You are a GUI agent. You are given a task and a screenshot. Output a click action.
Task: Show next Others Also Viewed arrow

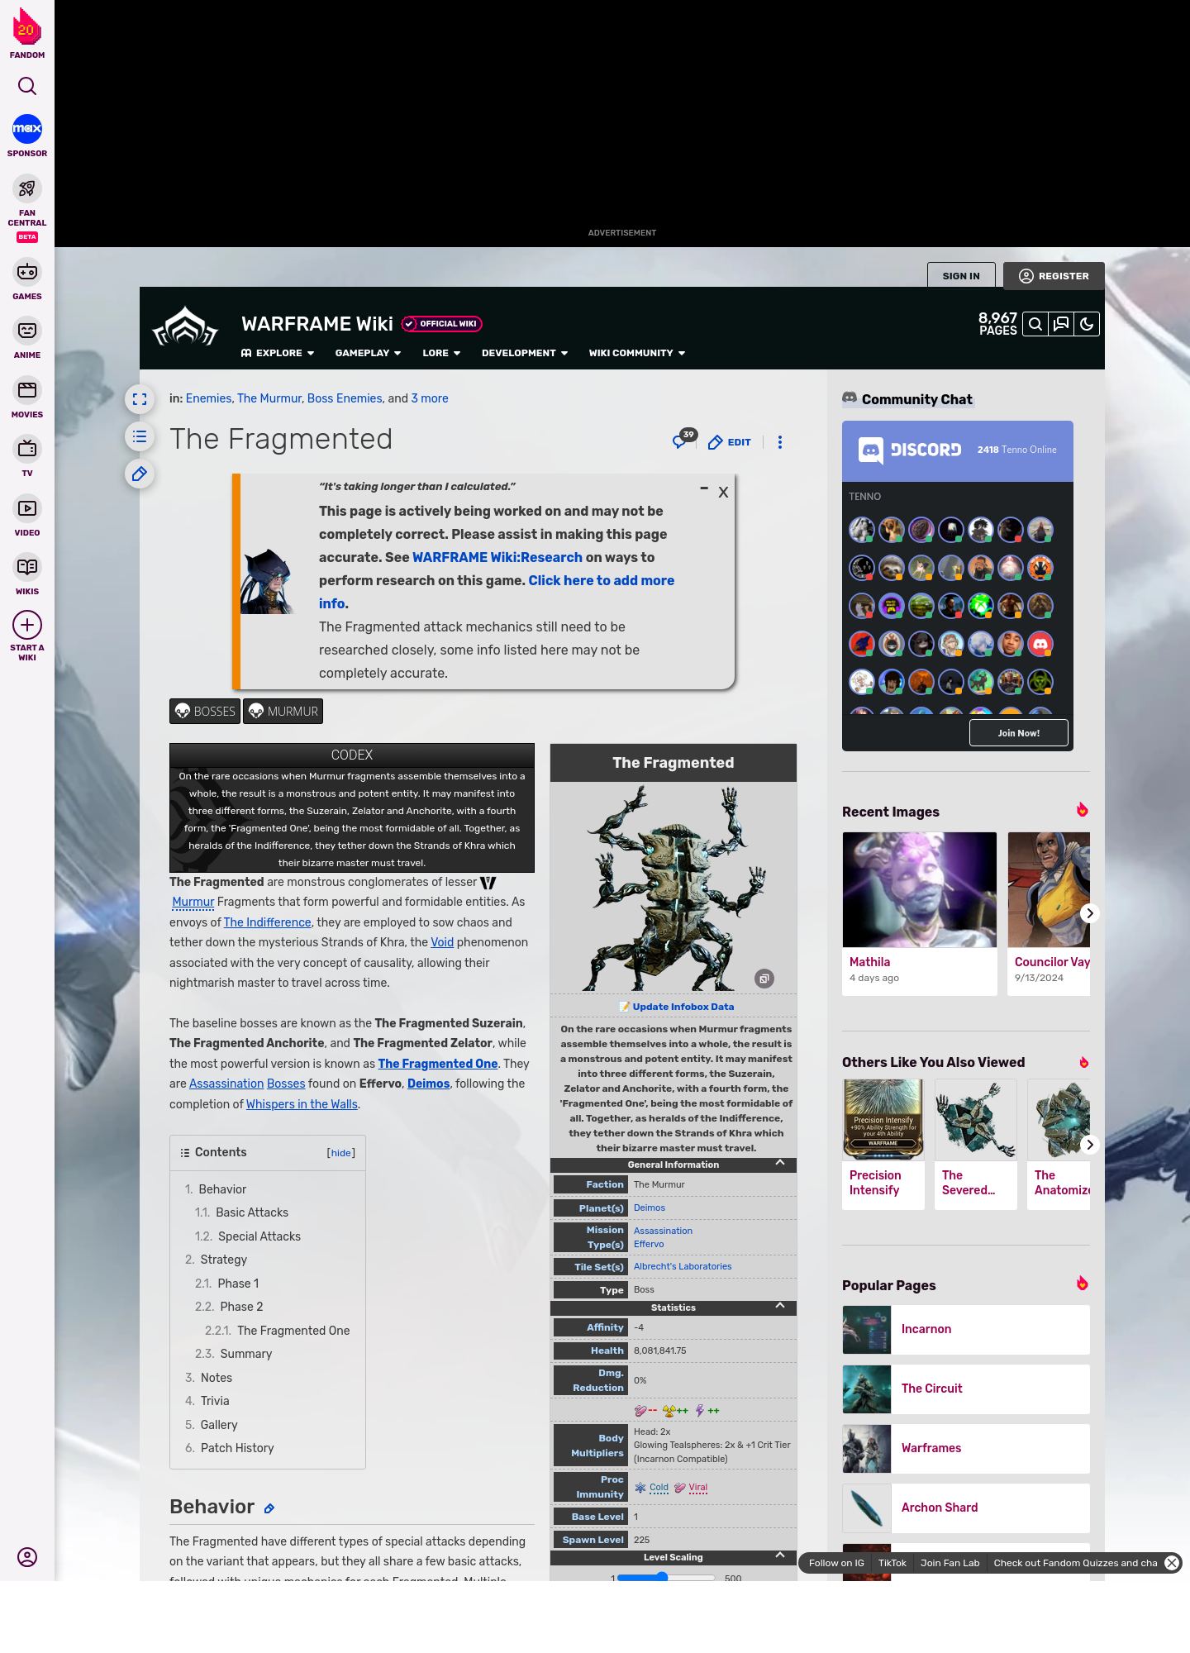1090,1145
